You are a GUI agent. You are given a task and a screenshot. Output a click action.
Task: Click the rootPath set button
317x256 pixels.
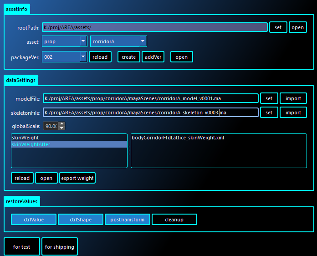(x=278, y=27)
